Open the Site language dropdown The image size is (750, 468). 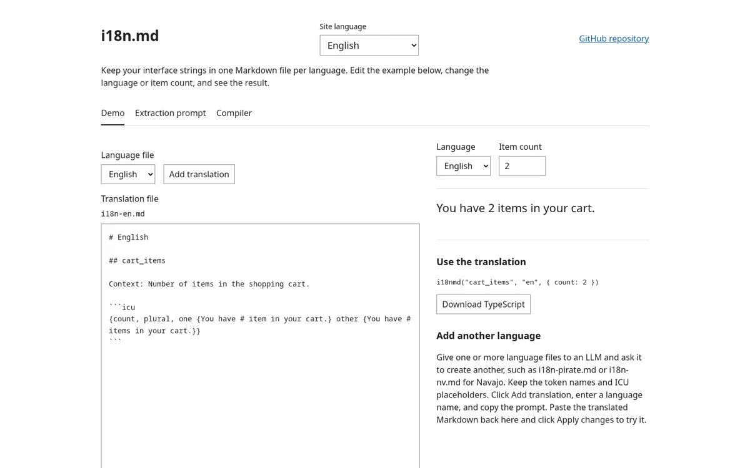pyautogui.click(x=369, y=45)
